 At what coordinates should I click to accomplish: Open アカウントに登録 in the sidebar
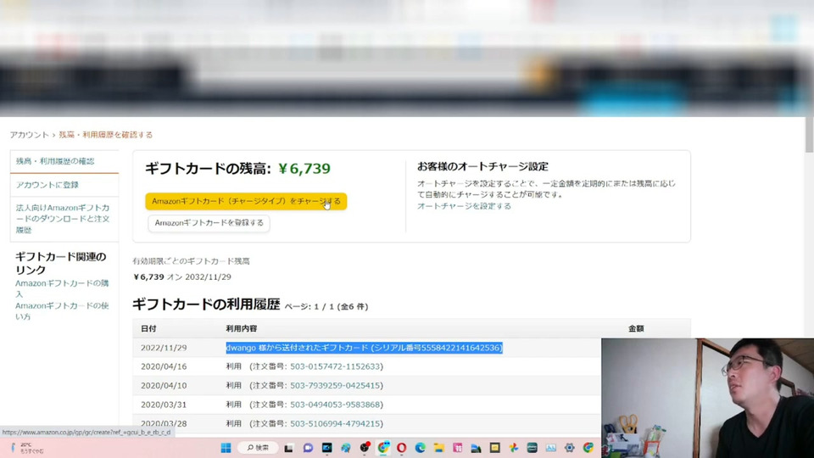pyautogui.click(x=64, y=185)
